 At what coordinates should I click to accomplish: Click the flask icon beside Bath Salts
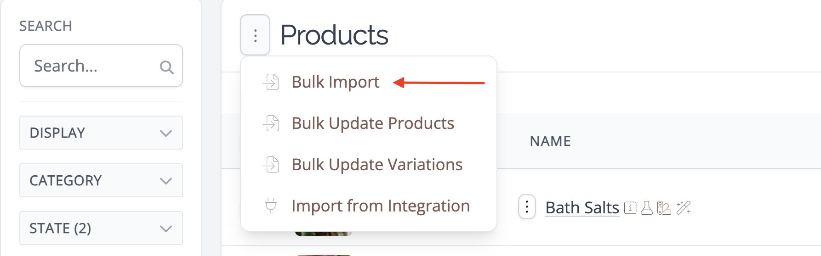(x=647, y=208)
